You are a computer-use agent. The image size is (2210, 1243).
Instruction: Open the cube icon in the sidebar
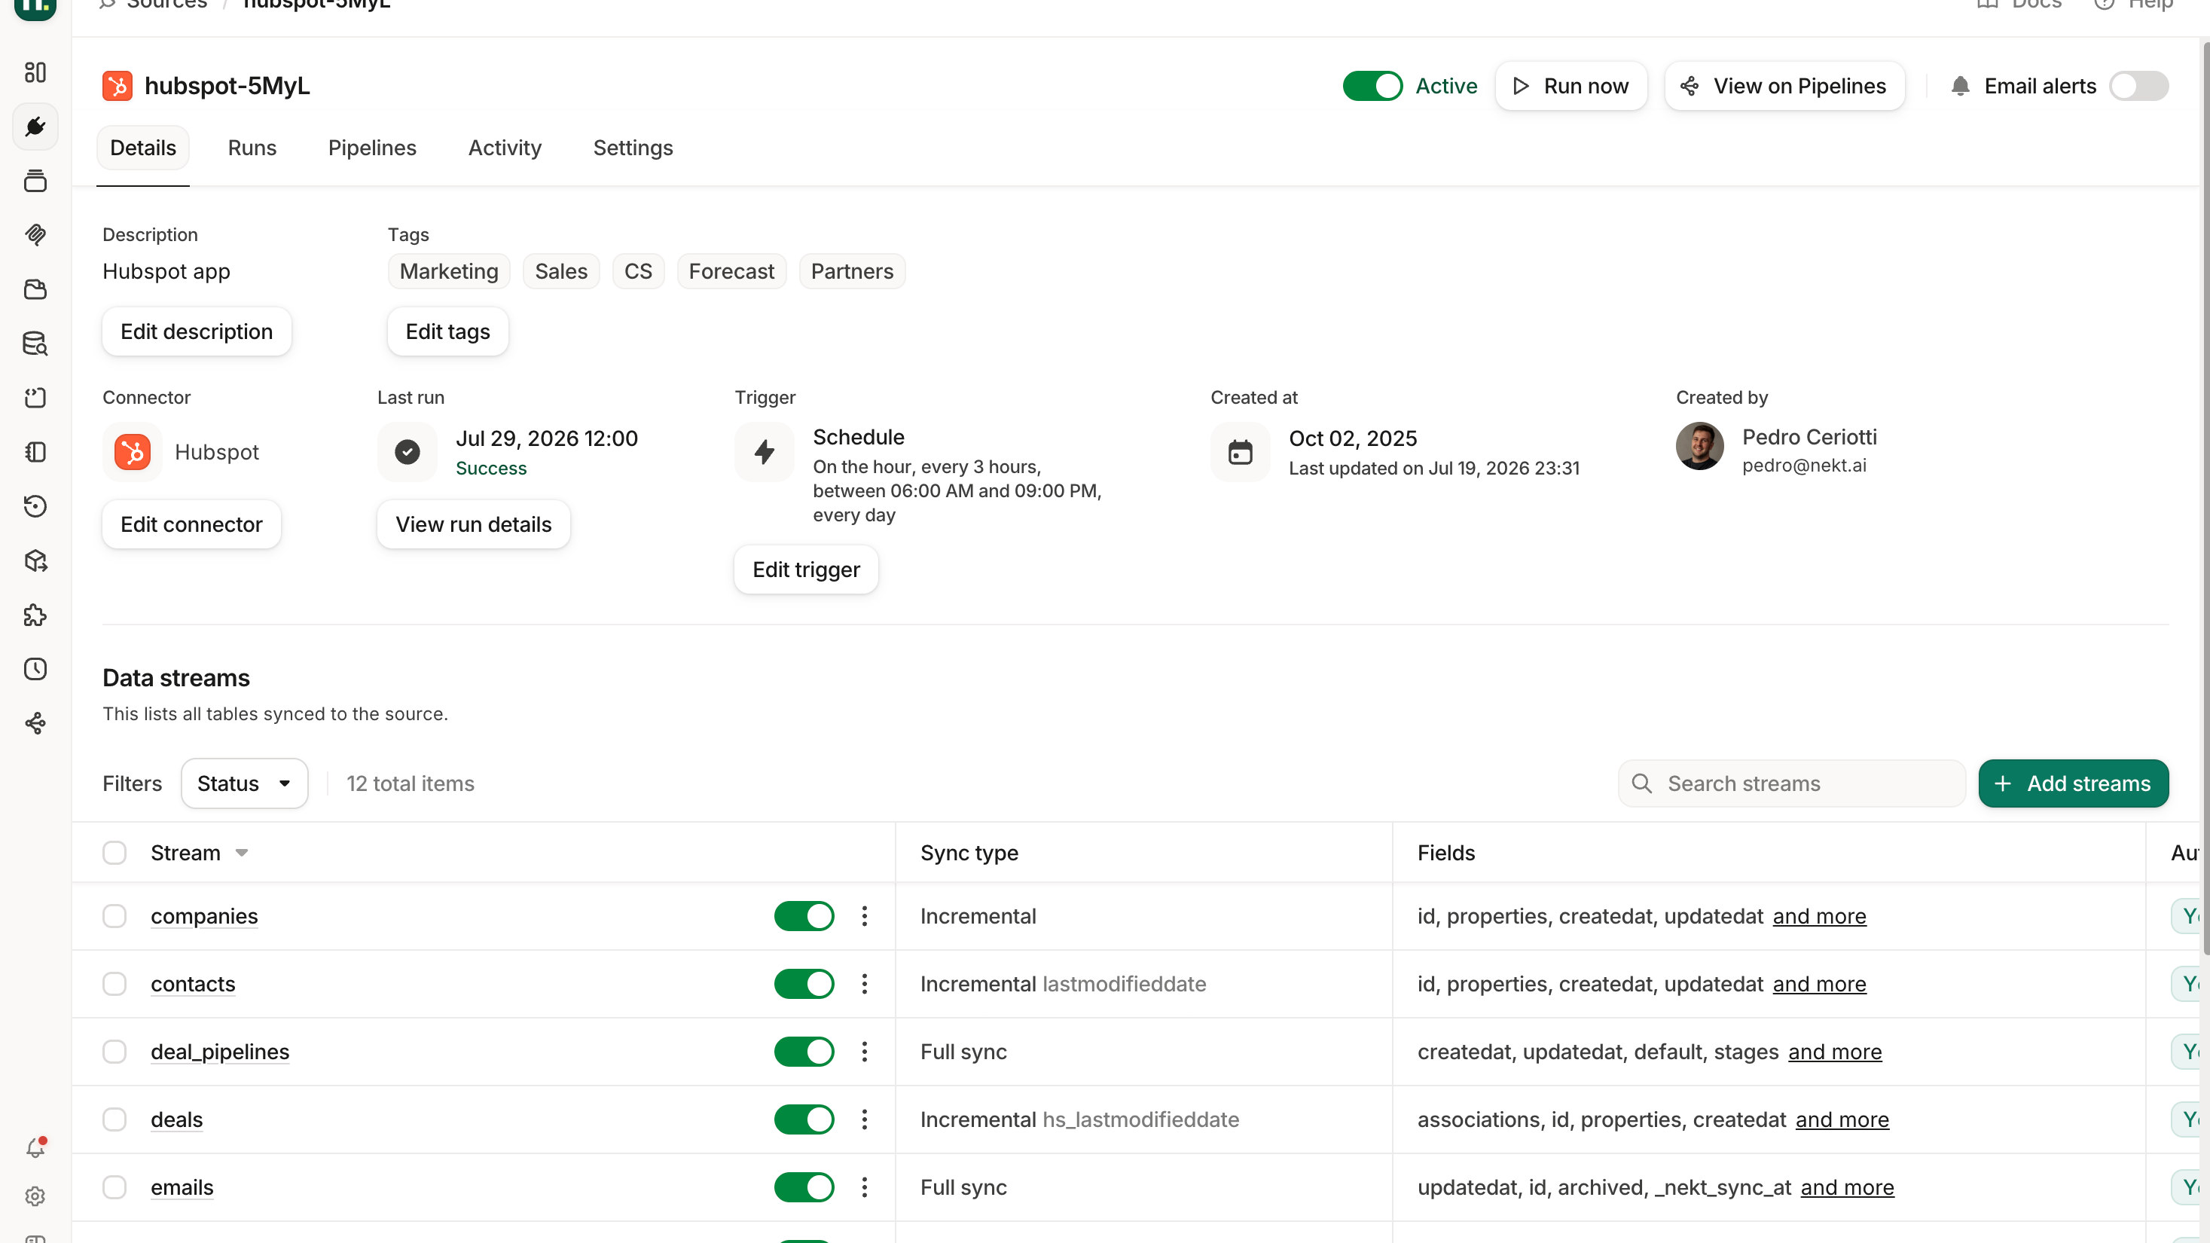(35, 561)
